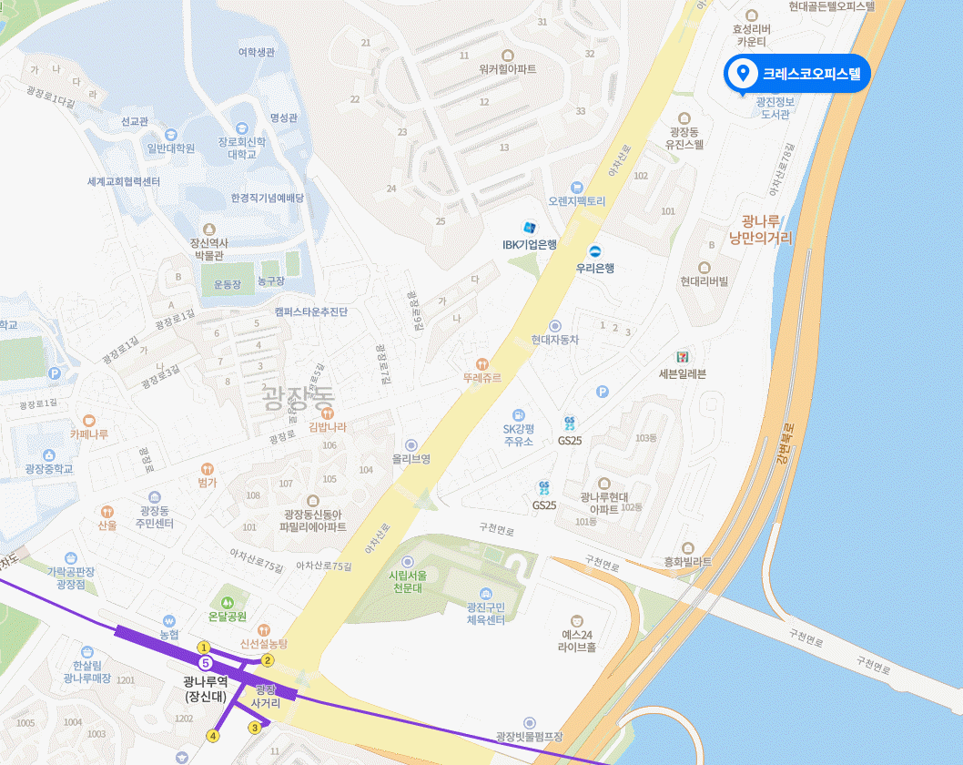Click the line 5 광나루역 station badge
This screenshot has width=963, height=765.
pos(205,663)
